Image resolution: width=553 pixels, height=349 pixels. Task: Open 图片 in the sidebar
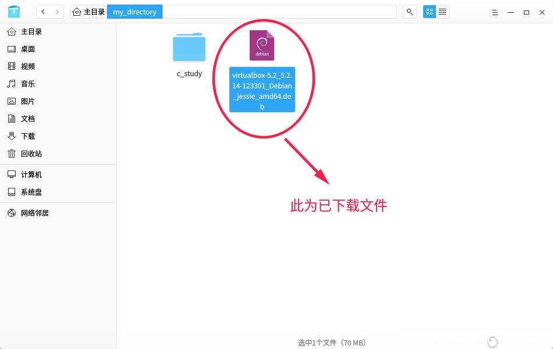[x=58, y=101]
